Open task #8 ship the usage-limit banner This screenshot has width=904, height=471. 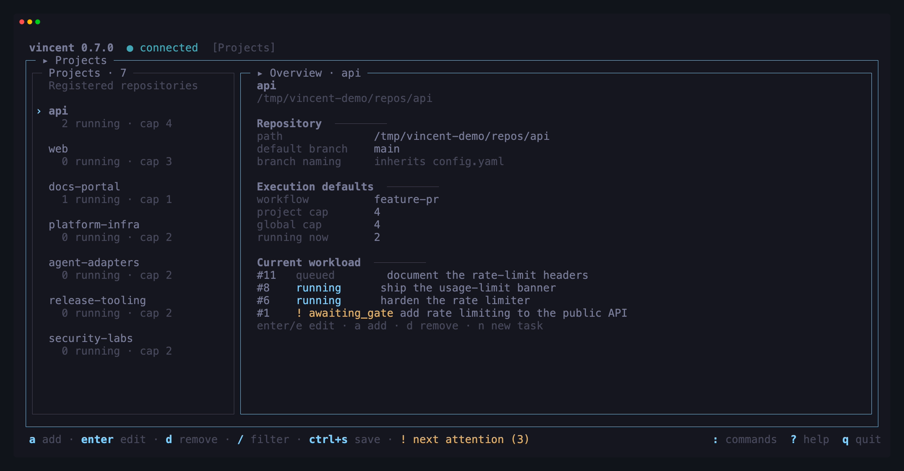click(406, 288)
